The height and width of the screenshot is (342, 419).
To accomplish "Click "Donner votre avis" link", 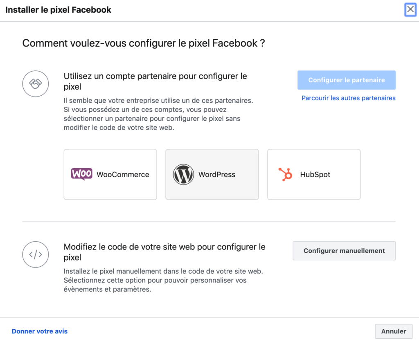I will [39, 331].
